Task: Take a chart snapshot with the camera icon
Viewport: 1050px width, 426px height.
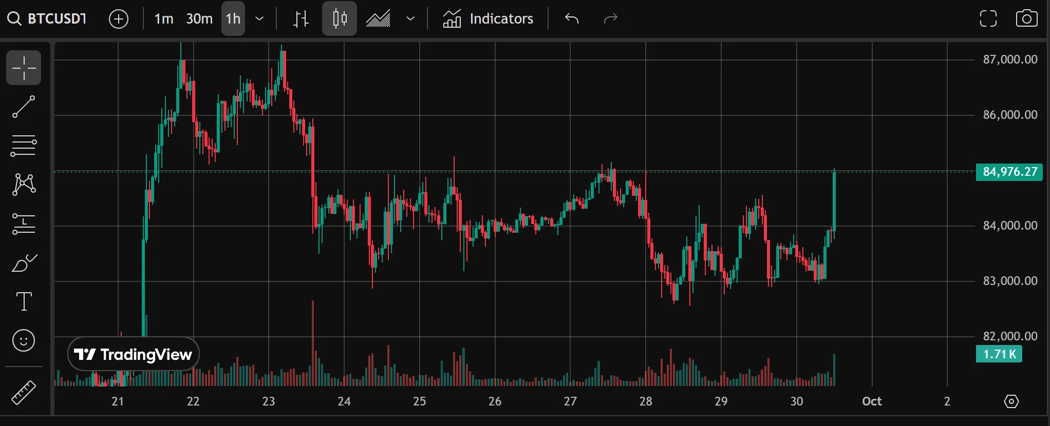Action: [x=1027, y=19]
